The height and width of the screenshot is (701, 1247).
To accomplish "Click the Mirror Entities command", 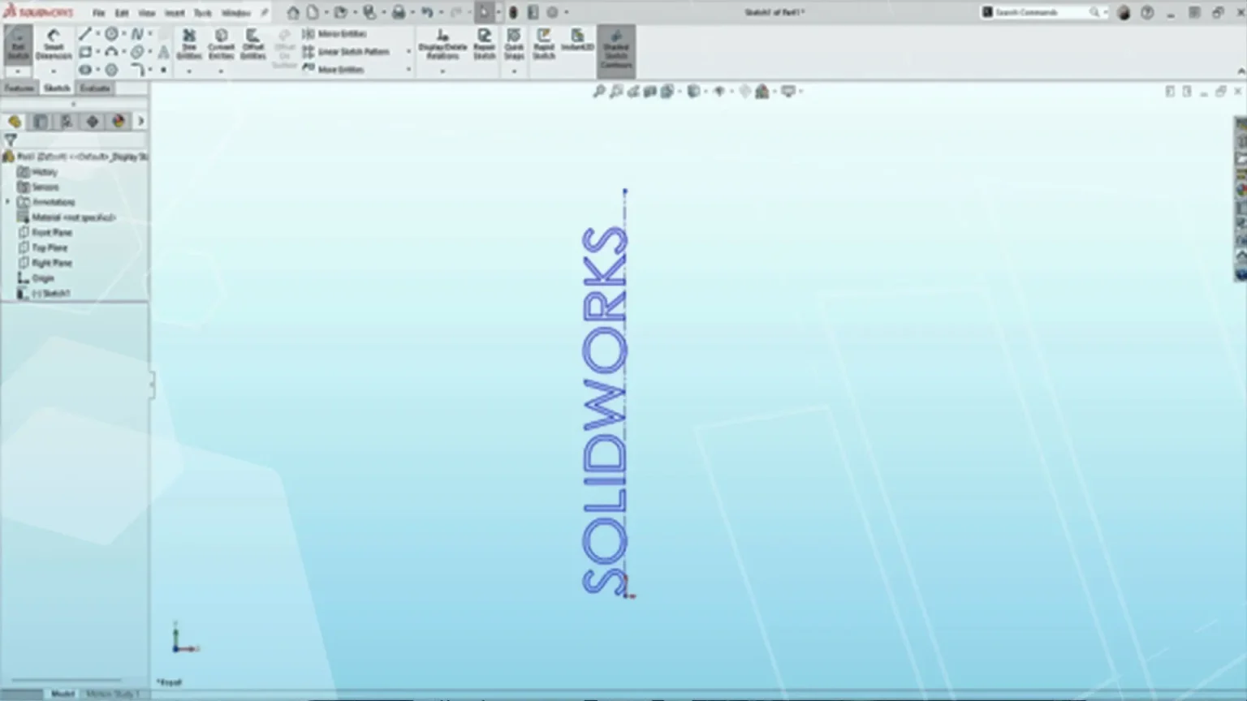I will point(334,34).
